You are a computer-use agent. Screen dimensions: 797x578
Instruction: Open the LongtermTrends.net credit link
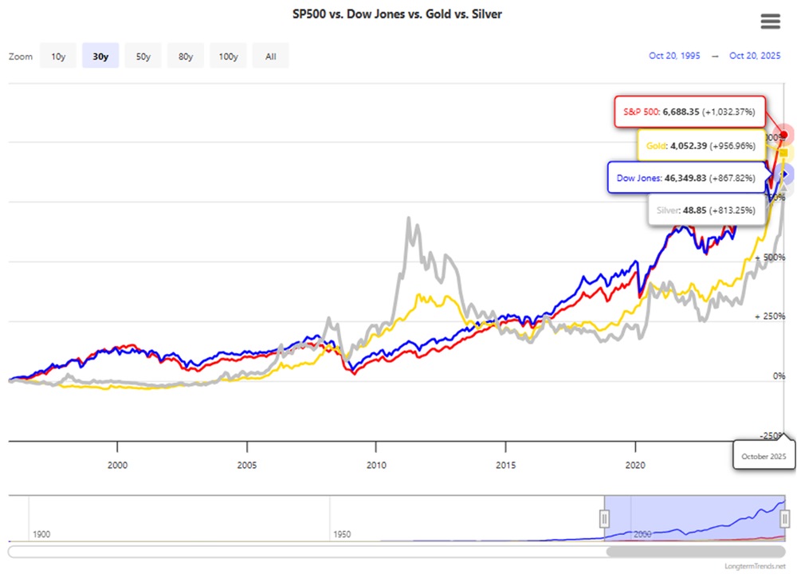[752, 567]
